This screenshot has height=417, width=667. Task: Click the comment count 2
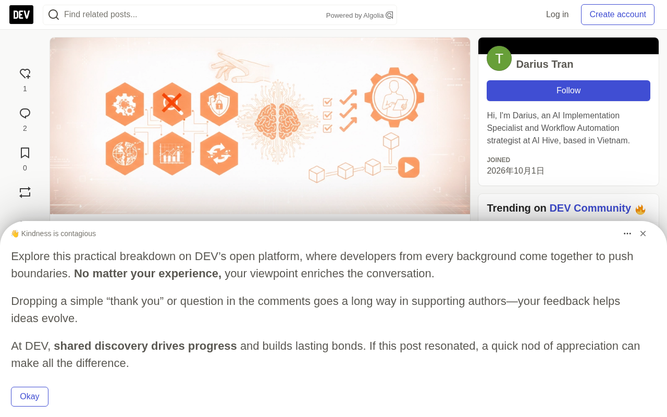(25, 128)
